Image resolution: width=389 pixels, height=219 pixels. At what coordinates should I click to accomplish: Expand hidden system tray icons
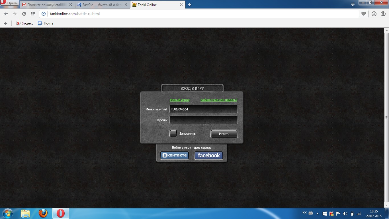[318, 213]
